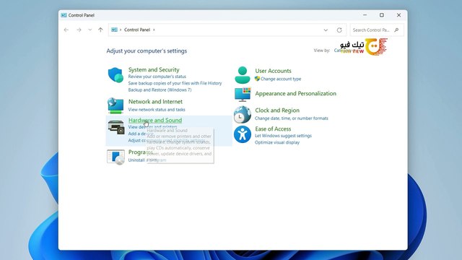Expand the chevron after Control Panel breadcrumb
The image size is (462, 260).
point(154,30)
